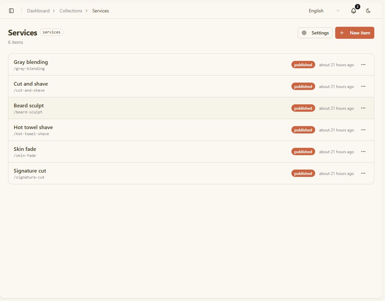
Task: Click the gear icon in Settings button
Action: click(304, 33)
